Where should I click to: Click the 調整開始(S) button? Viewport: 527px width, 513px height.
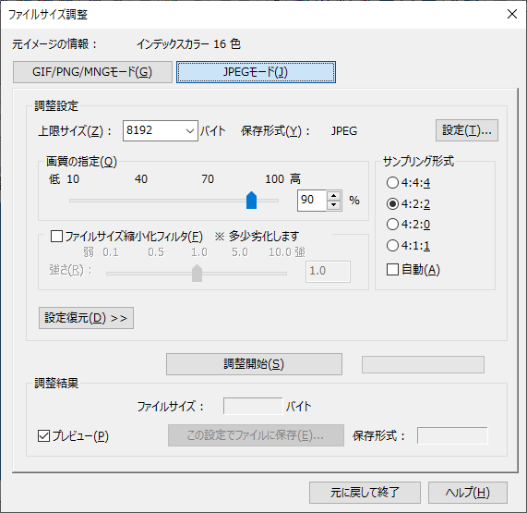(254, 364)
